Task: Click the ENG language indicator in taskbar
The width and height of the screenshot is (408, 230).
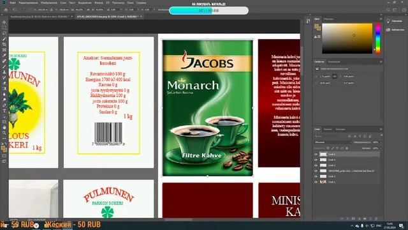Action: tap(379, 226)
